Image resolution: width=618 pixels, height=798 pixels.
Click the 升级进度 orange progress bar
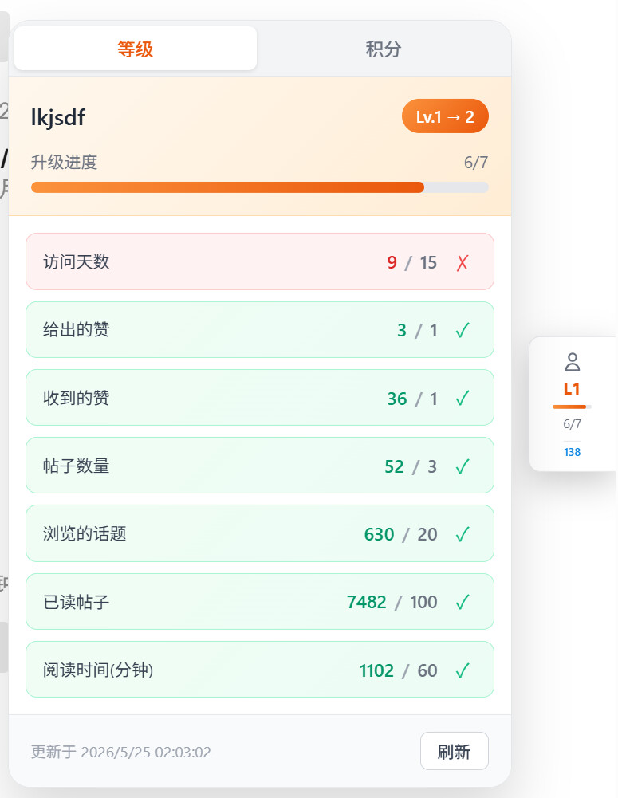tap(260, 187)
